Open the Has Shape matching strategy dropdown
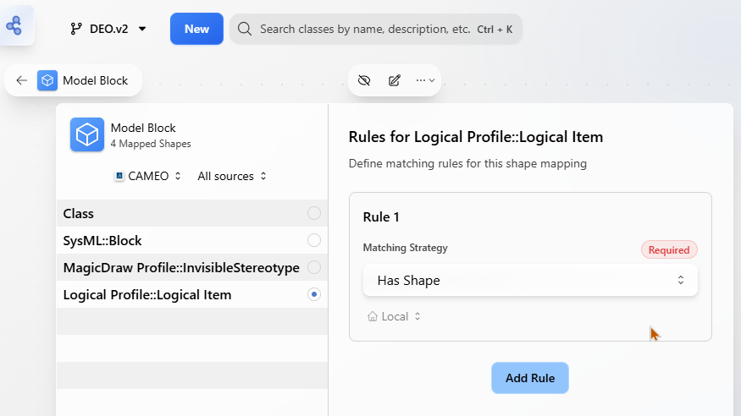The width and height of the screenshot is (741, 416). (x=530, y=280)
